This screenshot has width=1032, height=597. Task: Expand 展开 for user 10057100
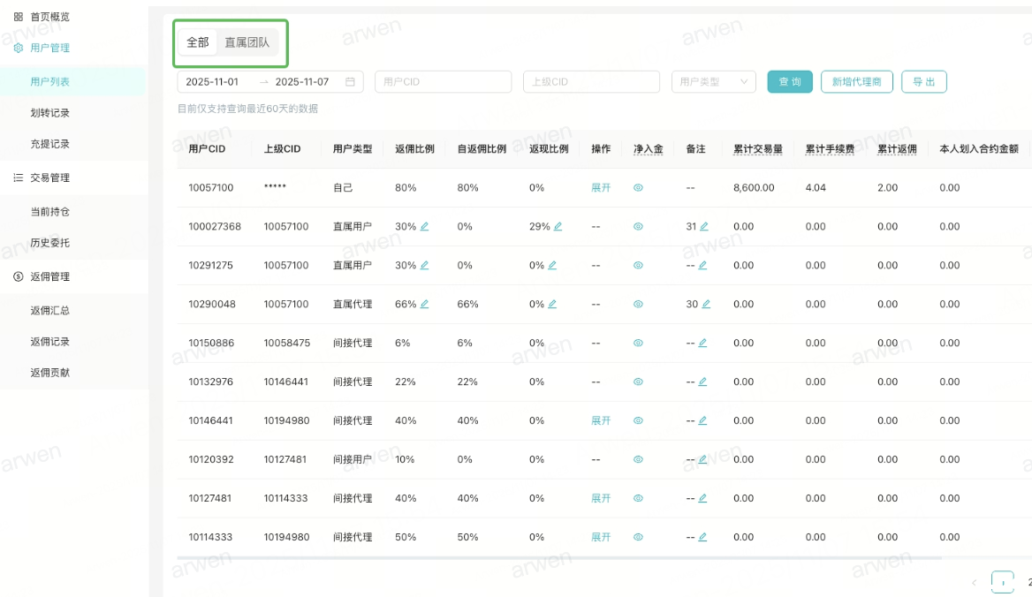(601, 188)
